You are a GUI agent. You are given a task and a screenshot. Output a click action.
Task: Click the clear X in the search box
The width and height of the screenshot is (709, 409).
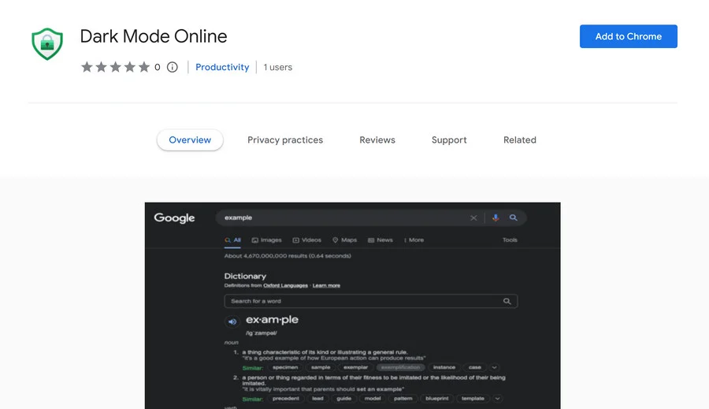[x=473, y=218]
